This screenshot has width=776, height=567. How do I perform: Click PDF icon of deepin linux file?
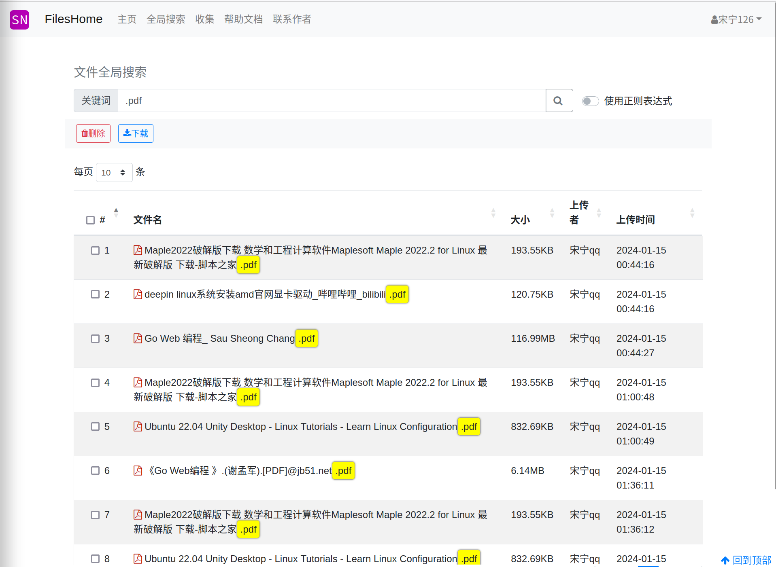(x=138, y=294)
